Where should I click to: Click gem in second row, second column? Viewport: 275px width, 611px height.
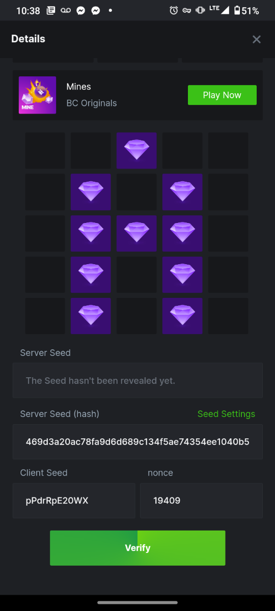[x=91, y=192]
